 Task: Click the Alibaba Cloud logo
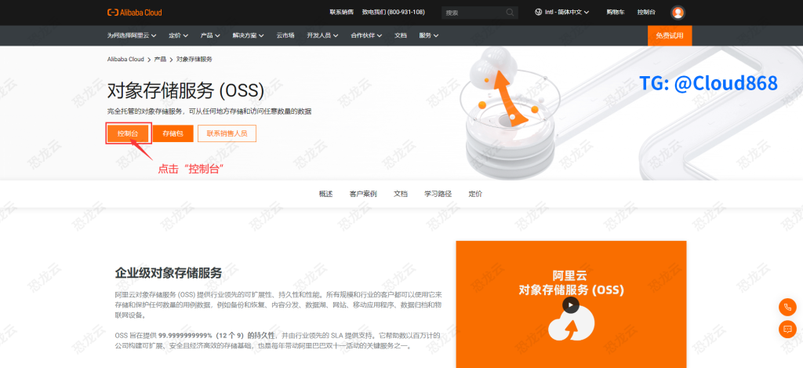[135, 13]
